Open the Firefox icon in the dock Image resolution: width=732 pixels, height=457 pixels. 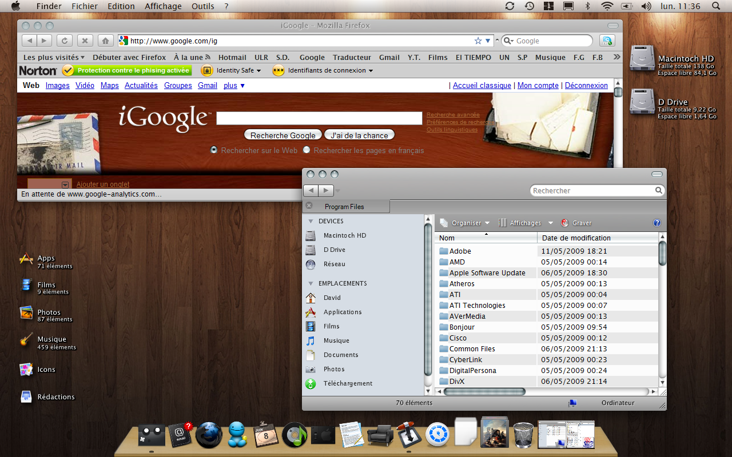[x=209, y=435]
